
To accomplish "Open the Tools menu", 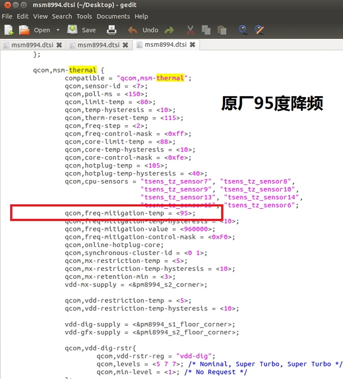I will point(84,17).
